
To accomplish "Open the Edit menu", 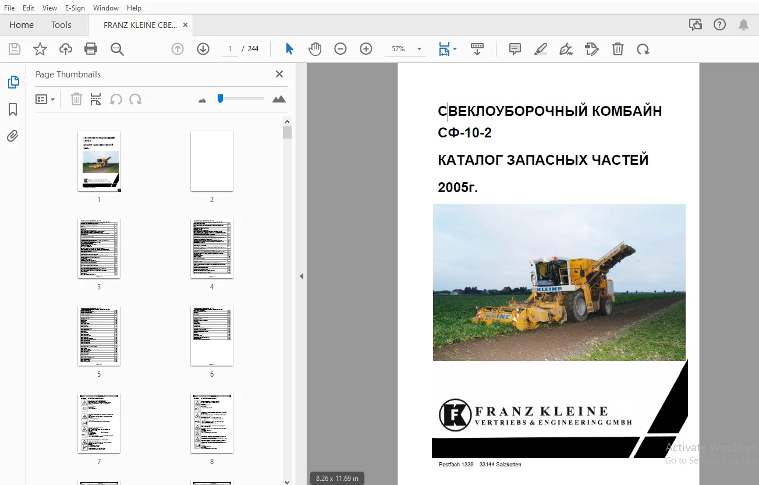I will click(29, 8).
